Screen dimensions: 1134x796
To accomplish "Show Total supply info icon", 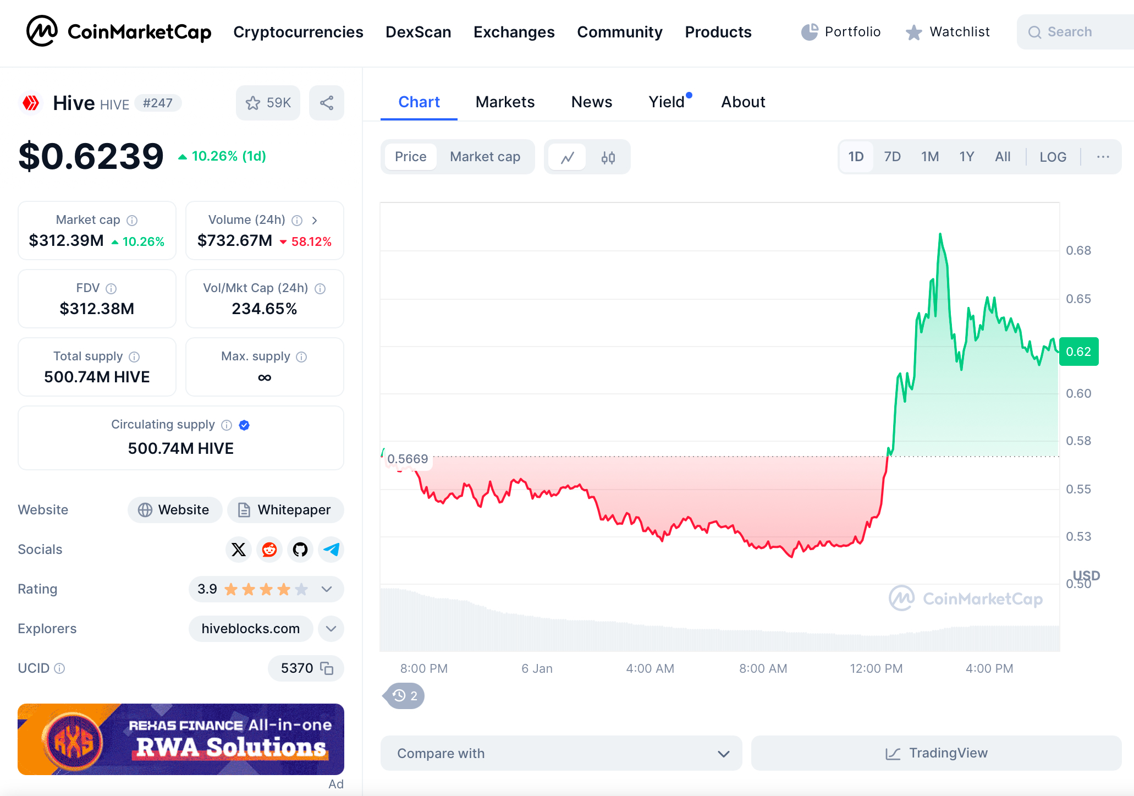I will point(134,356).
